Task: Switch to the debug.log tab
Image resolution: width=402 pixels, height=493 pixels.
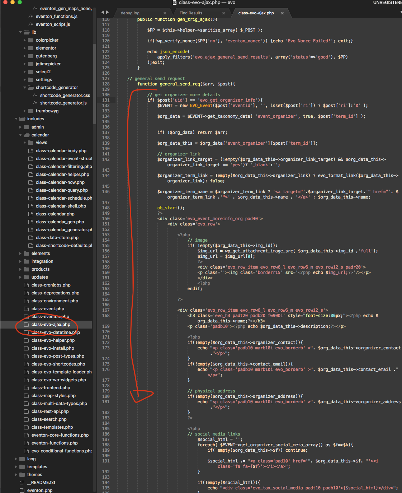Action: coord(130,13)
